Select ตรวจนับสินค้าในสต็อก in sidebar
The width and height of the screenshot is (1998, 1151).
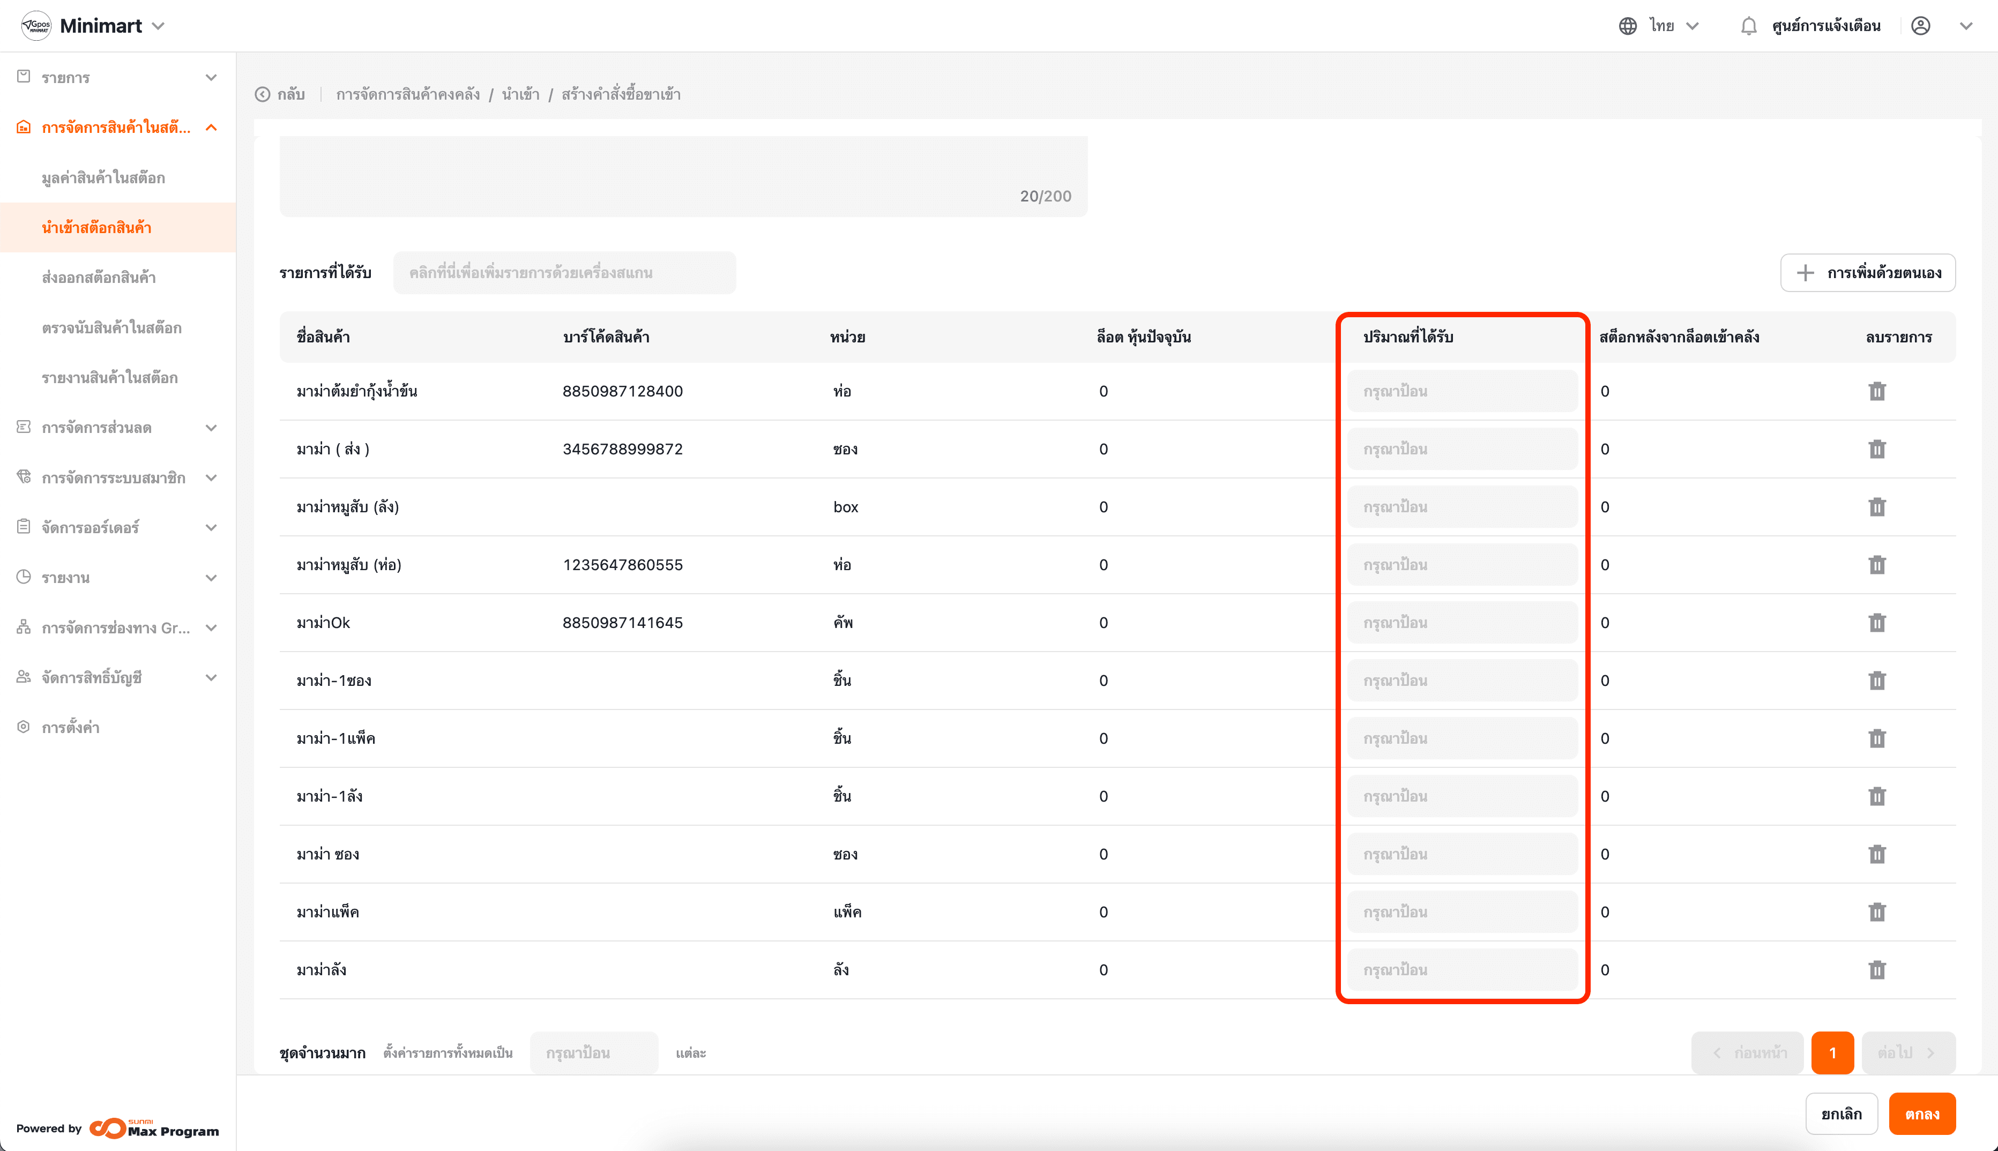click(111, 328)
